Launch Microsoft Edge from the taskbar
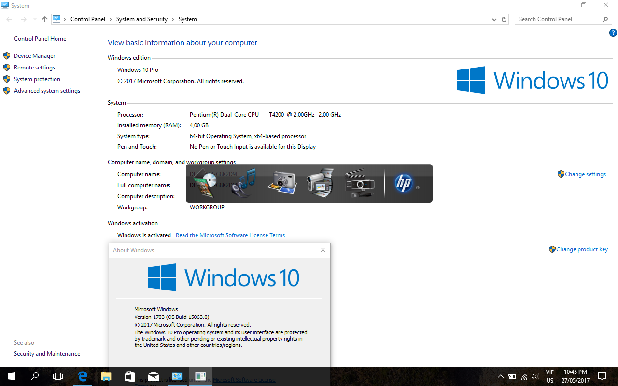The height and width of the screenshot is (386, 618). [83, 376]
